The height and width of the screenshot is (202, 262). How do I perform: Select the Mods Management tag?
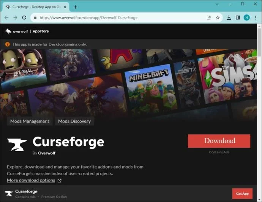pyautogui.click(x=30, y=121)
